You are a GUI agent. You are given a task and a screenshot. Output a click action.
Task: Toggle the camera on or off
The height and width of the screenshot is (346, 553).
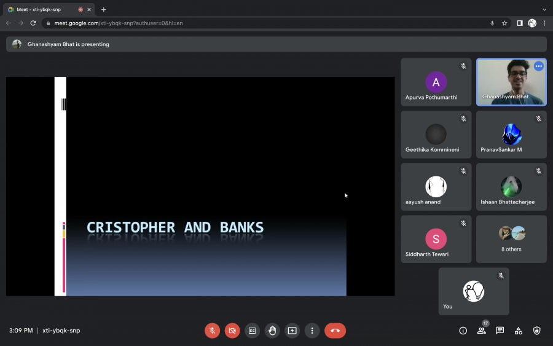[x=232, y=331]
